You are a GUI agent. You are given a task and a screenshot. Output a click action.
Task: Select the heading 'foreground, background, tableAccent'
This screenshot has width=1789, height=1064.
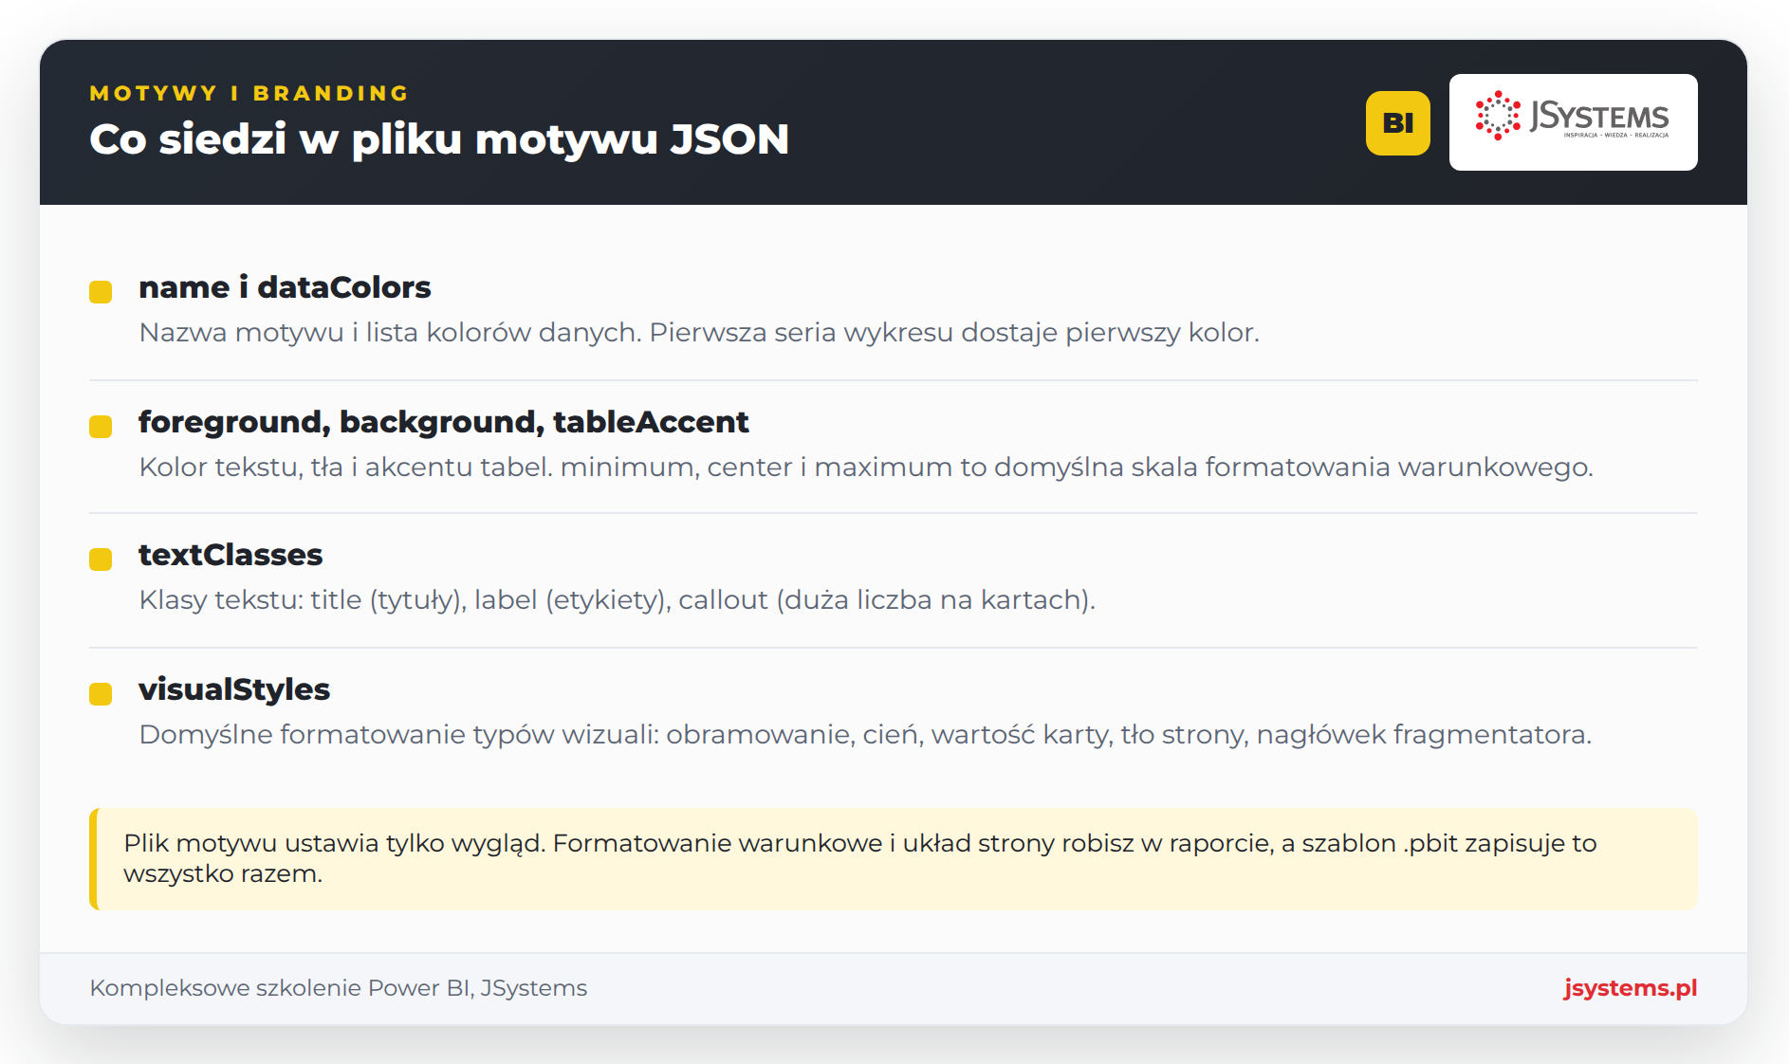[443, 422]
